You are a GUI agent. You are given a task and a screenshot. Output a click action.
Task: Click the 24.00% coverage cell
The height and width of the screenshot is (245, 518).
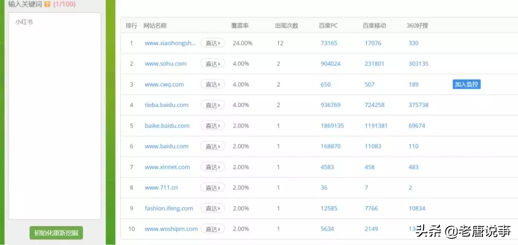coord(243,43)
